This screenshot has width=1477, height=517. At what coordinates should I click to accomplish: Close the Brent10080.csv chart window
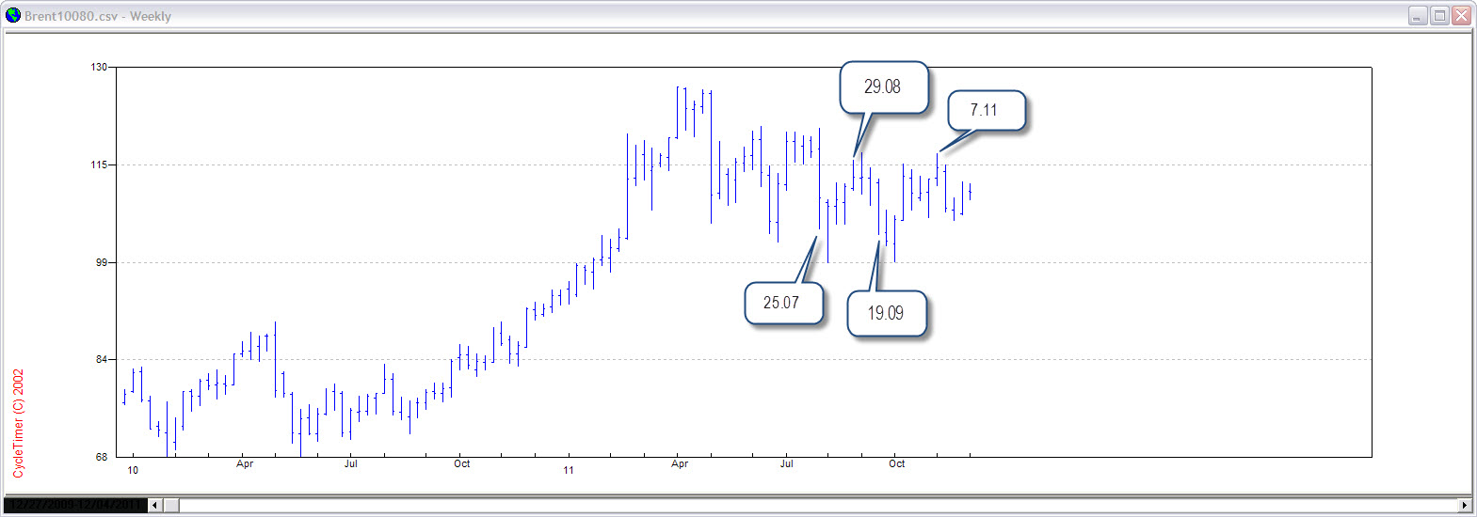1461,15
